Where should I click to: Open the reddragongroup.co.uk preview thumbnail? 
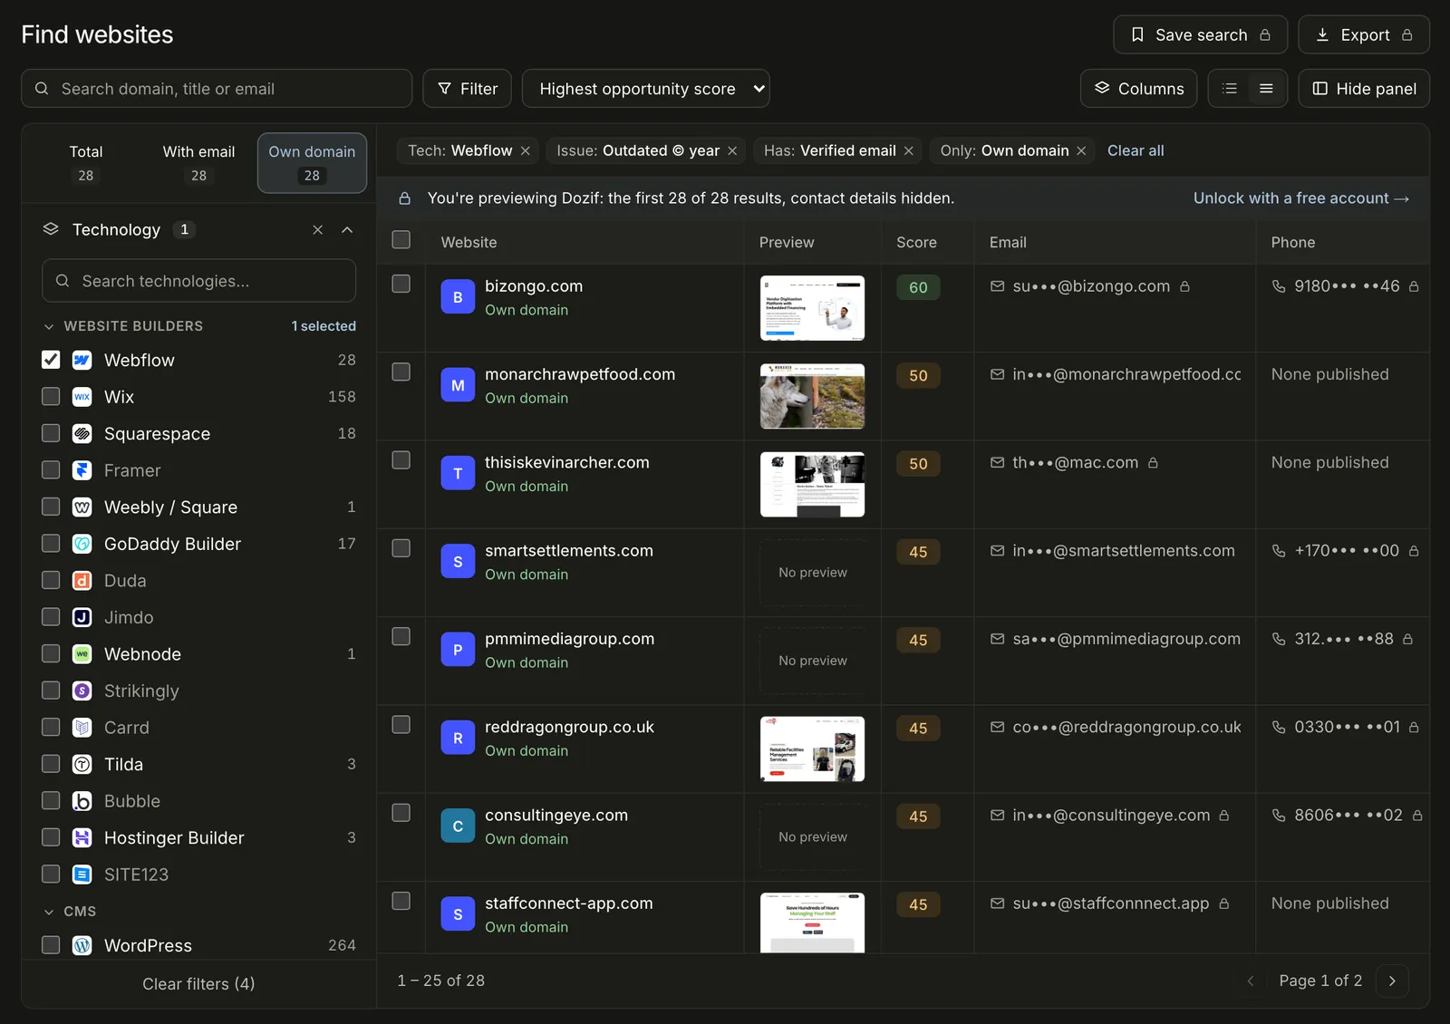coord(812,749)
